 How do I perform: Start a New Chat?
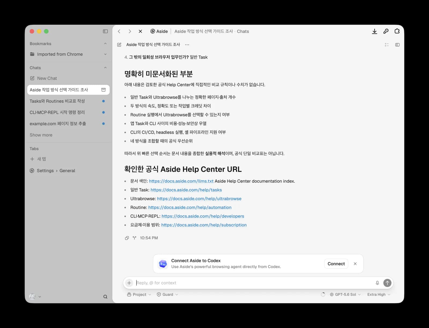pos(68,78)
